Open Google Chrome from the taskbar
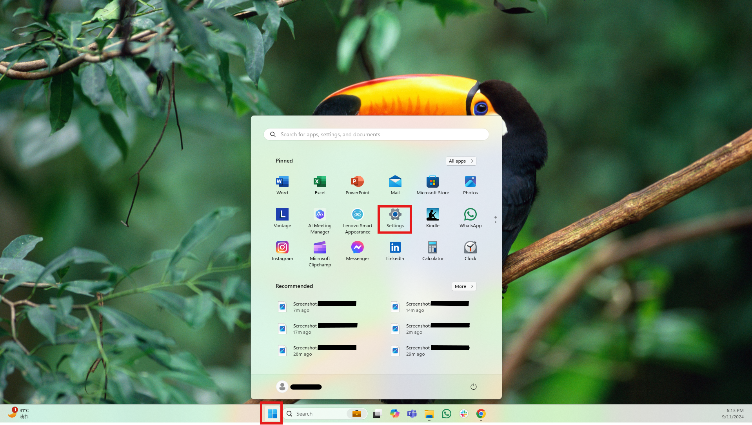Viewport: 752px width, 425px height. tap(481, 414)
